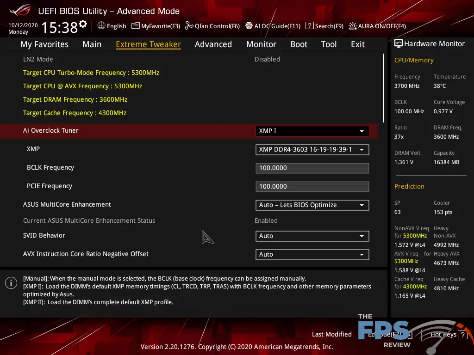Adjust AVX Instruction Core Ratio Negative Offset
The height and width of the screenshot is (355, 474).
point(312,254)
